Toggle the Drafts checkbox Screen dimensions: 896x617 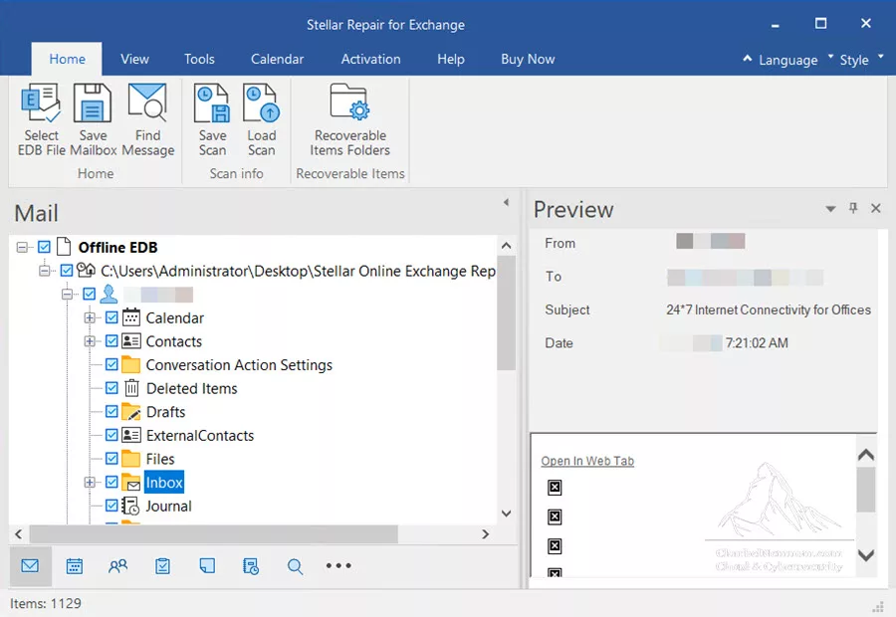click(112, 411)
